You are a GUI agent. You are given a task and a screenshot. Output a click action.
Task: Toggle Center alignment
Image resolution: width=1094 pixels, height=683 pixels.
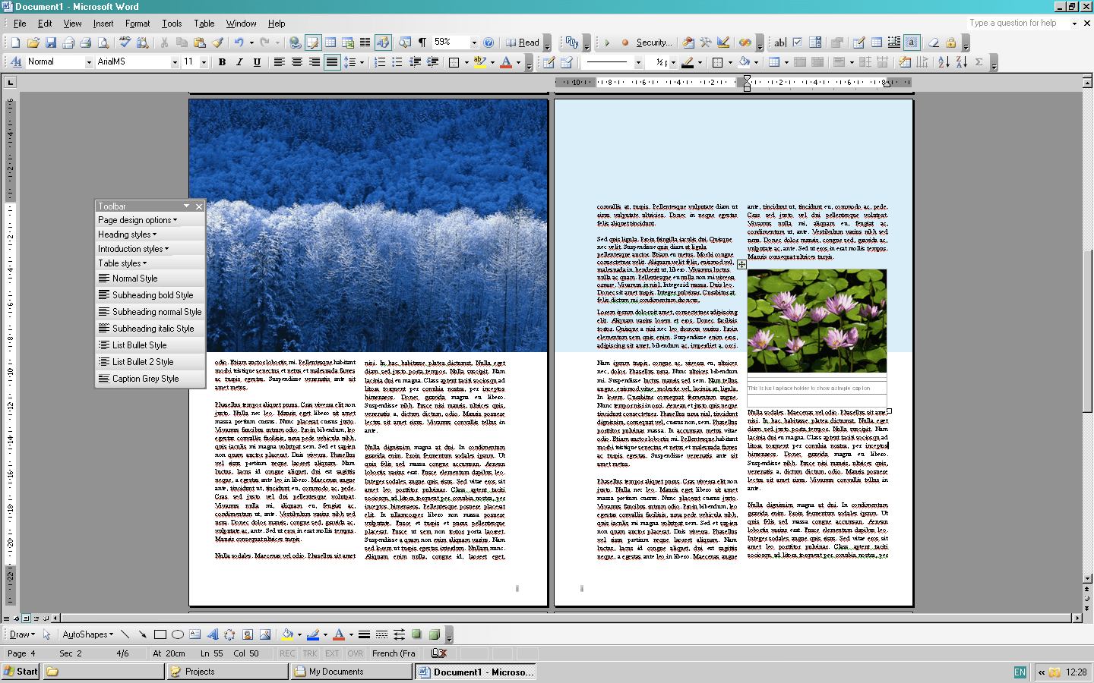pyautogui.click(x=297, y=62)
